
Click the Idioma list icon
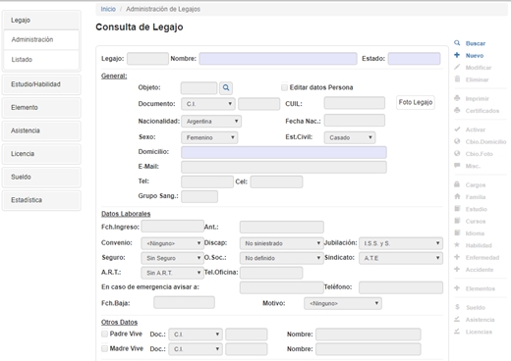[457, 232]
